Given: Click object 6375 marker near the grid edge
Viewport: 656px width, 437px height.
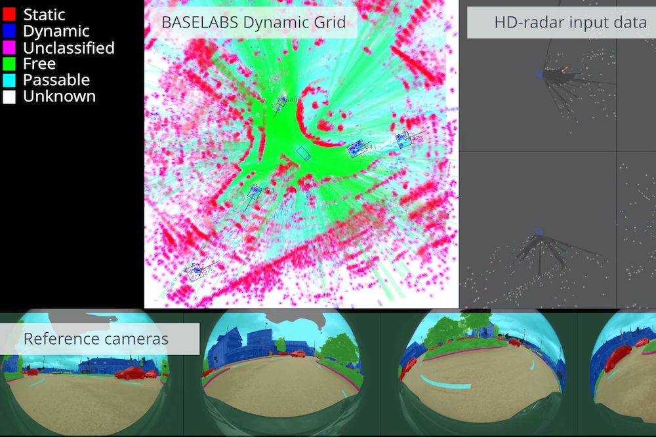Looking at the screenshot, I should pyautogui.click(x=403, y=140).
